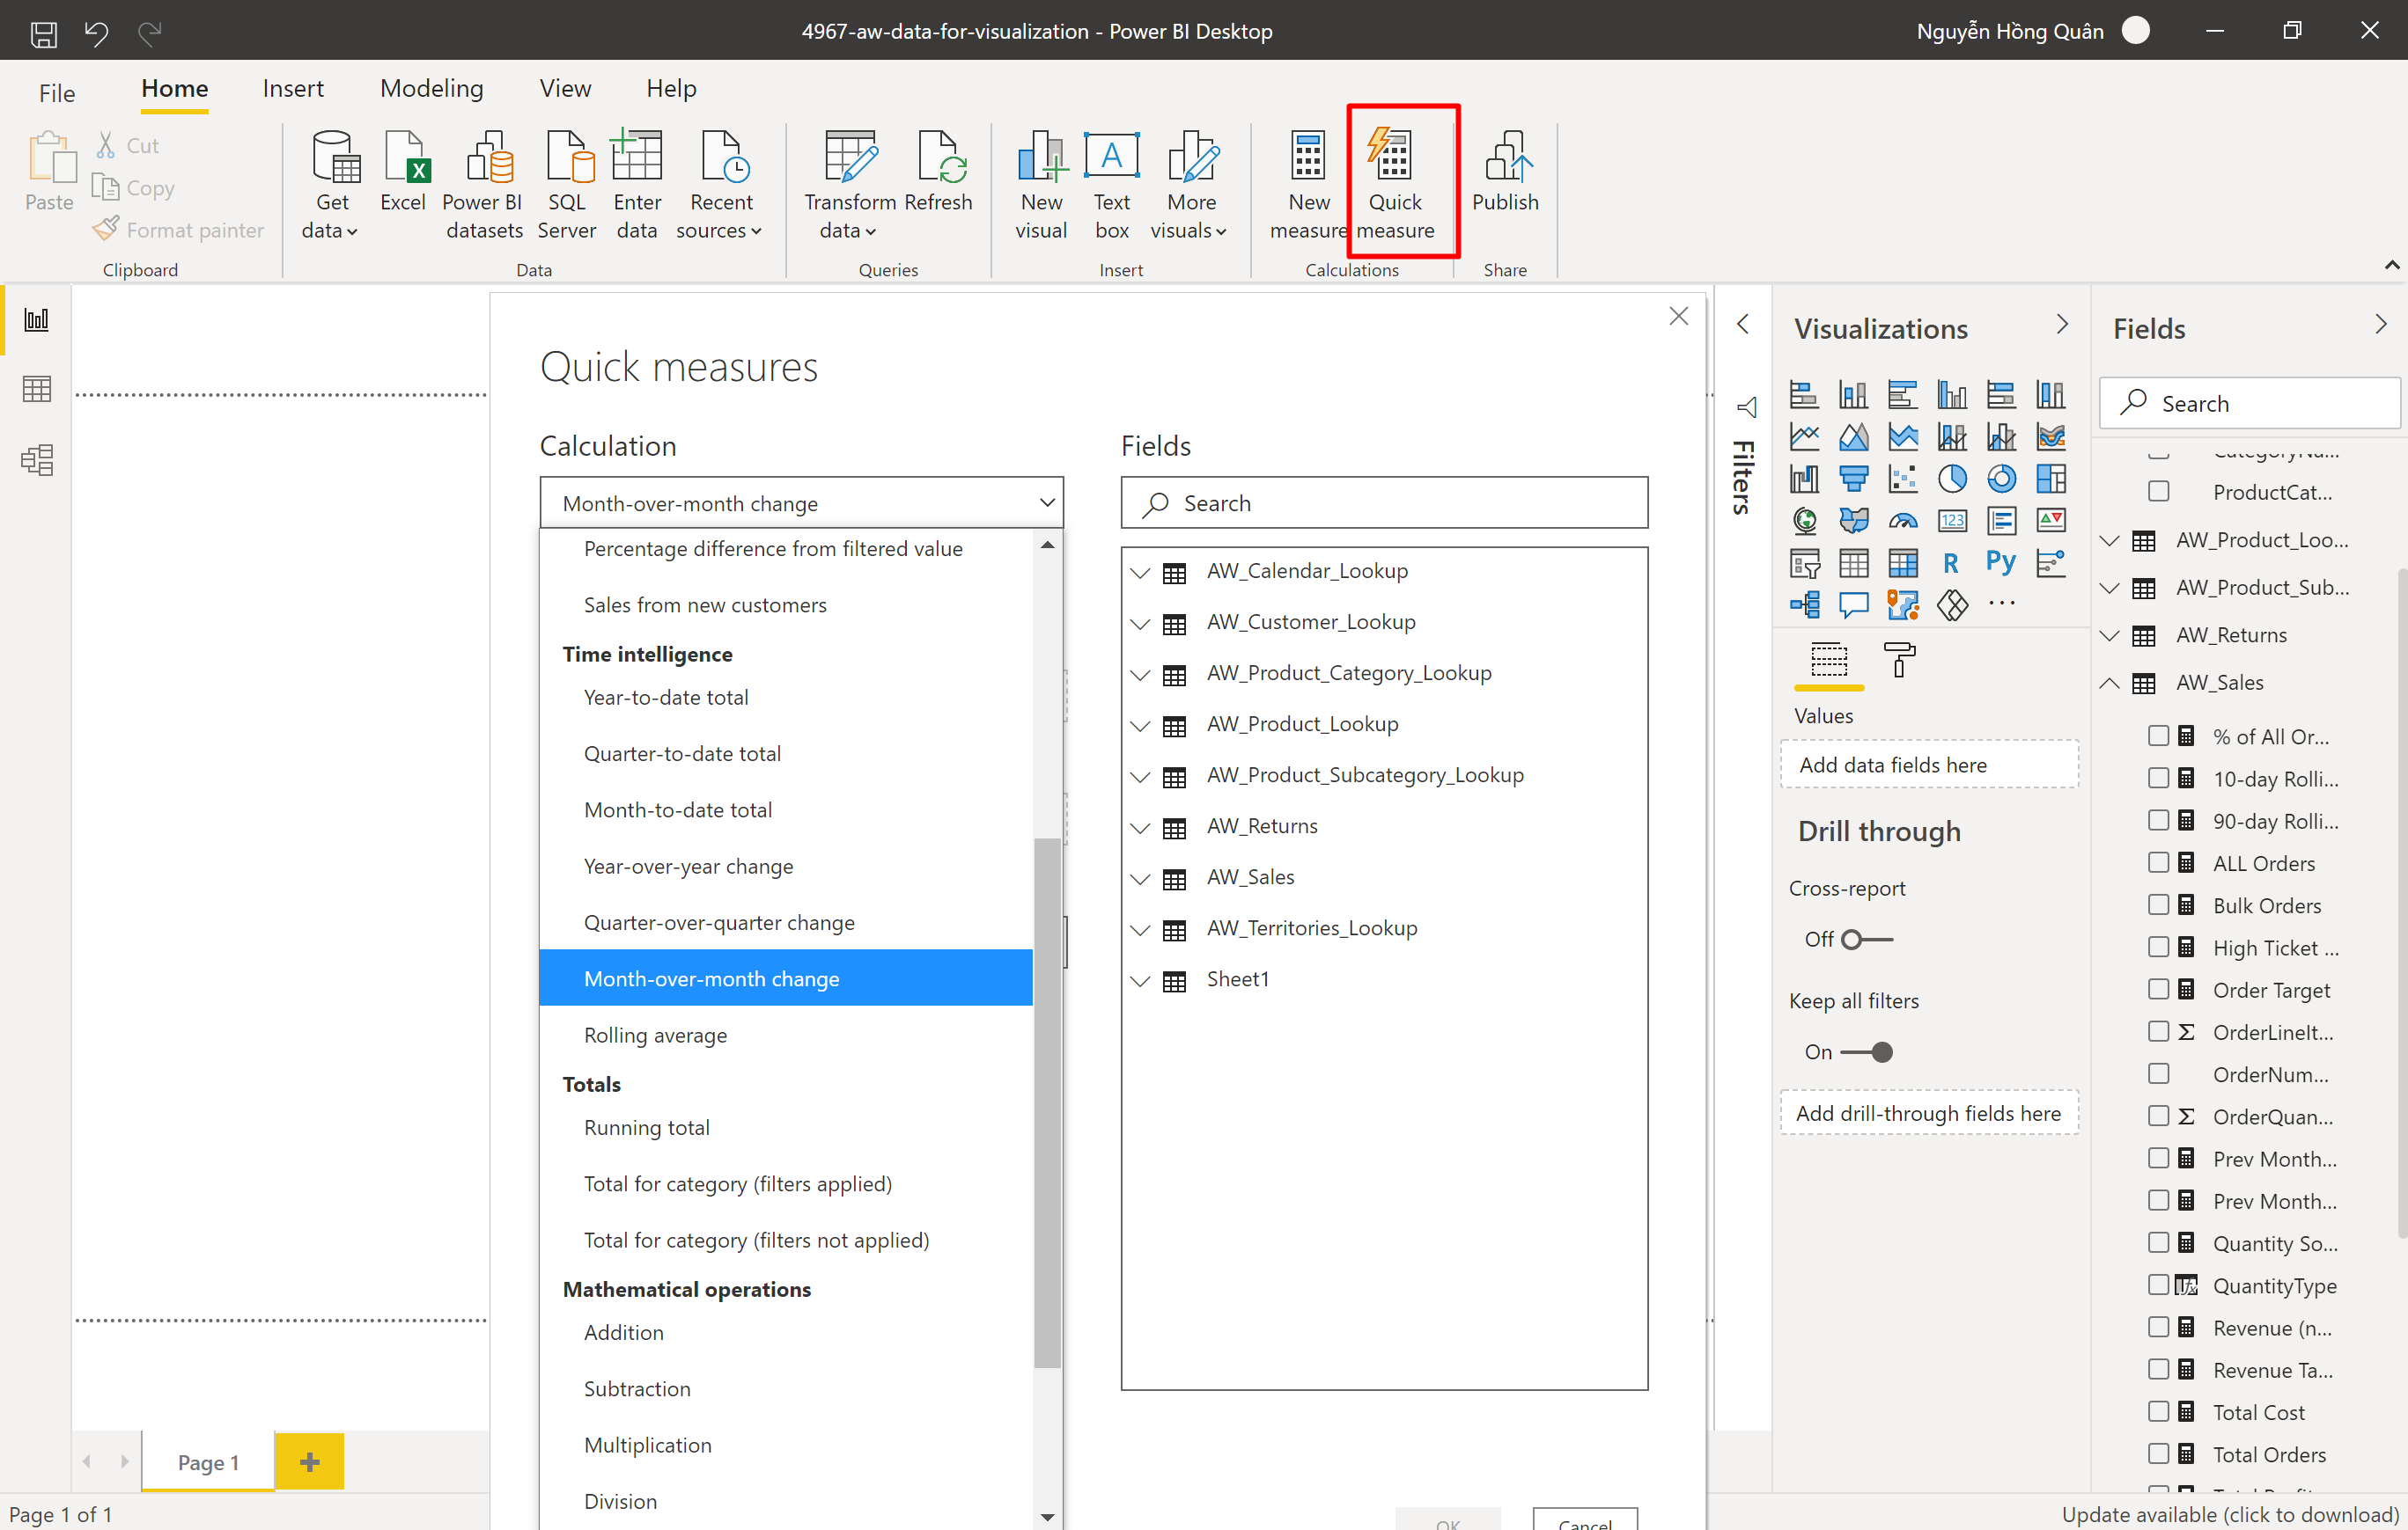Select the Funnel visualization

click(x=1853, y=479)
